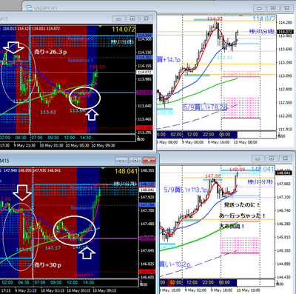
Task: Close the M15 window with red close button
Action: (149, 161)
